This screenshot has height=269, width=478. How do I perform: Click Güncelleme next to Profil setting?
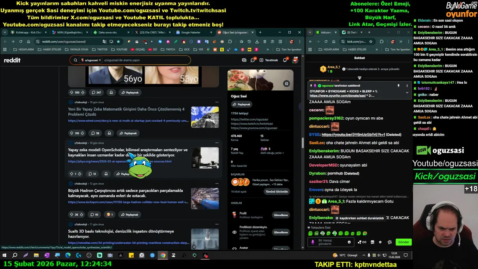coord(281,215)
